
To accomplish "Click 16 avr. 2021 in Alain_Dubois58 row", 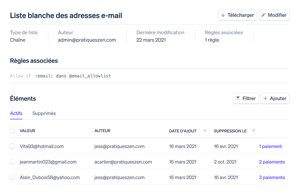I will (x=226, y=178).
